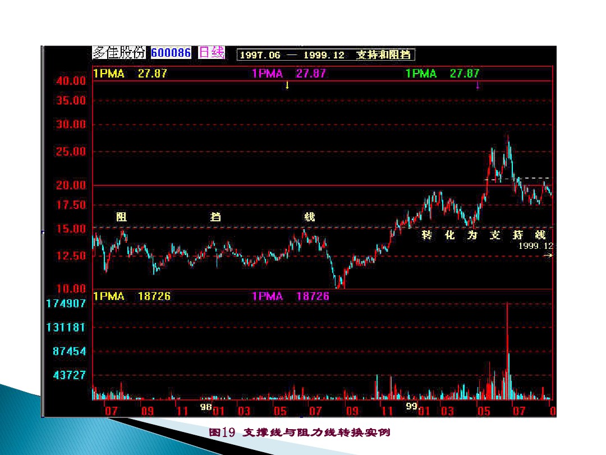Viewport: 606px width, 455px height.
Task: Click the 131181 volume axis label
Action: [x=66, y=327]
